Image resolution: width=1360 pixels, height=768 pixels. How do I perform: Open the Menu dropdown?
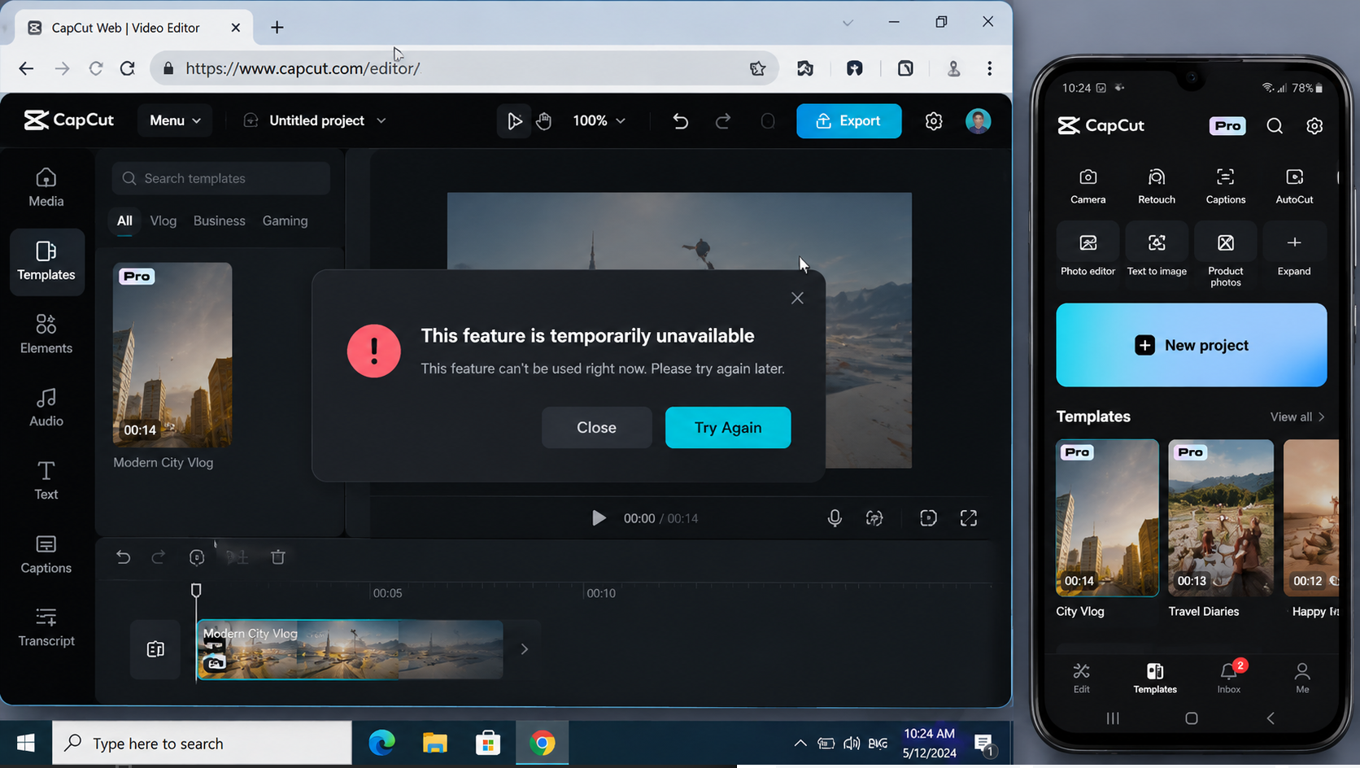point(175,121)
